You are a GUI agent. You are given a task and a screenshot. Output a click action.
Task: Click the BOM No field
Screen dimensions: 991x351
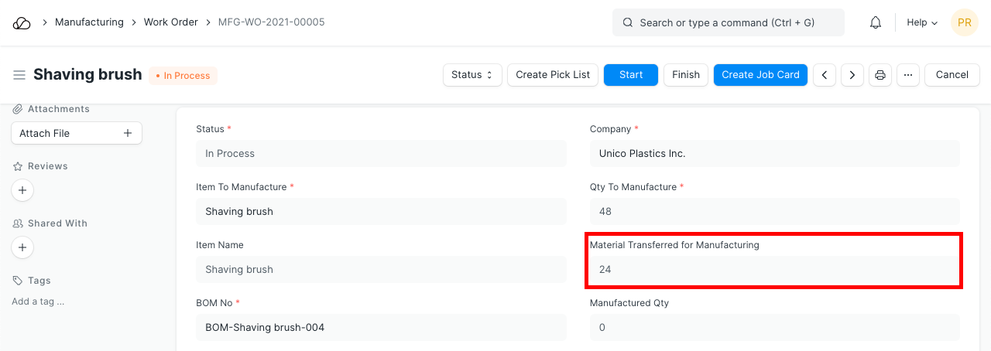click(381, 327)
